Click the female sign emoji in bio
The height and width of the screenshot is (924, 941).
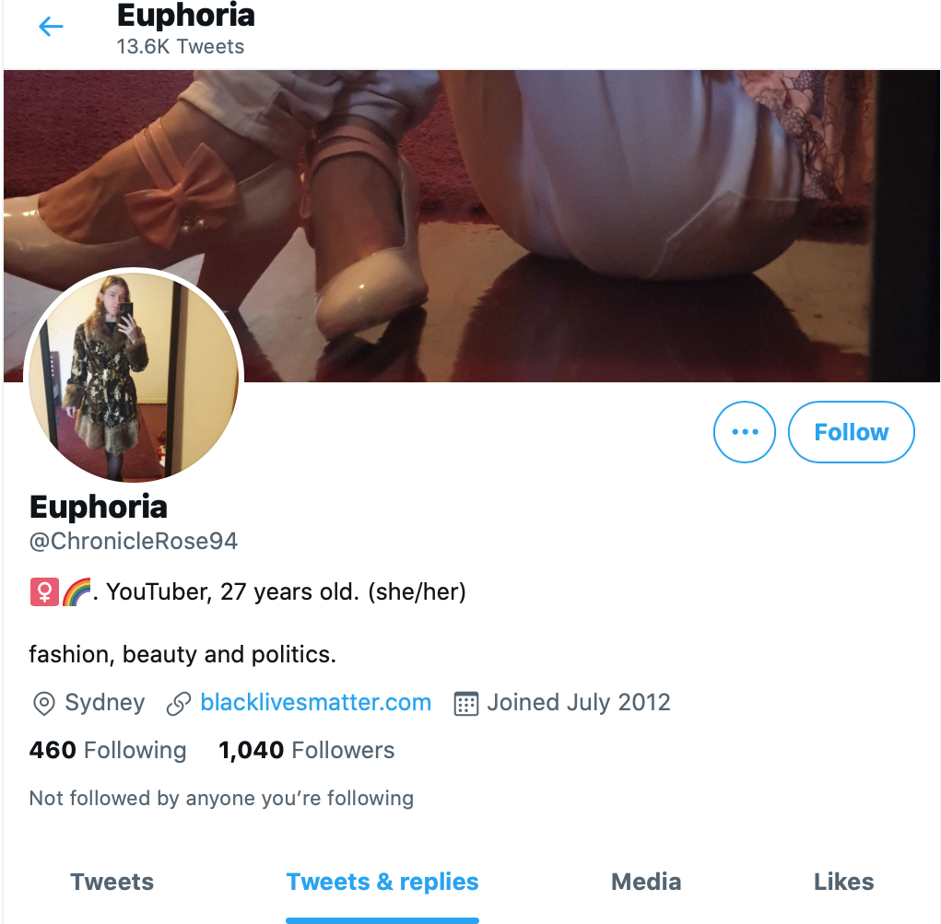pos(44,592)
